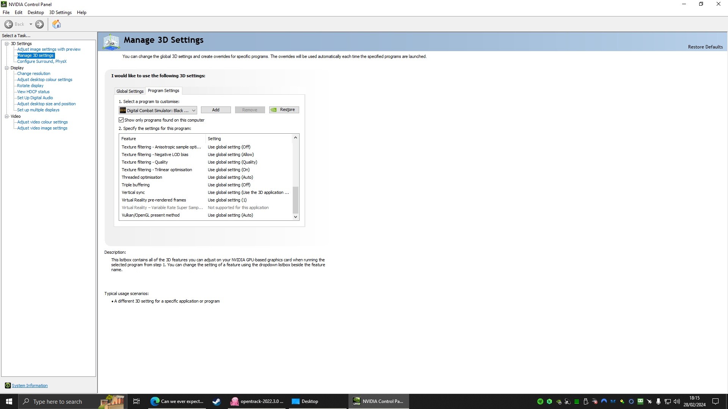Switch to opentrack taskbar window

(x=257, y=401)
